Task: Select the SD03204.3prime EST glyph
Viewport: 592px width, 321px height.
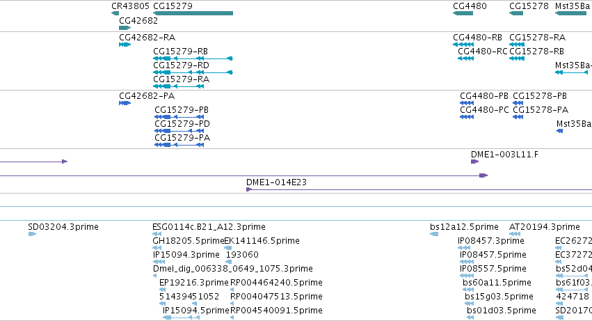Action: click(x=32, y=234)
